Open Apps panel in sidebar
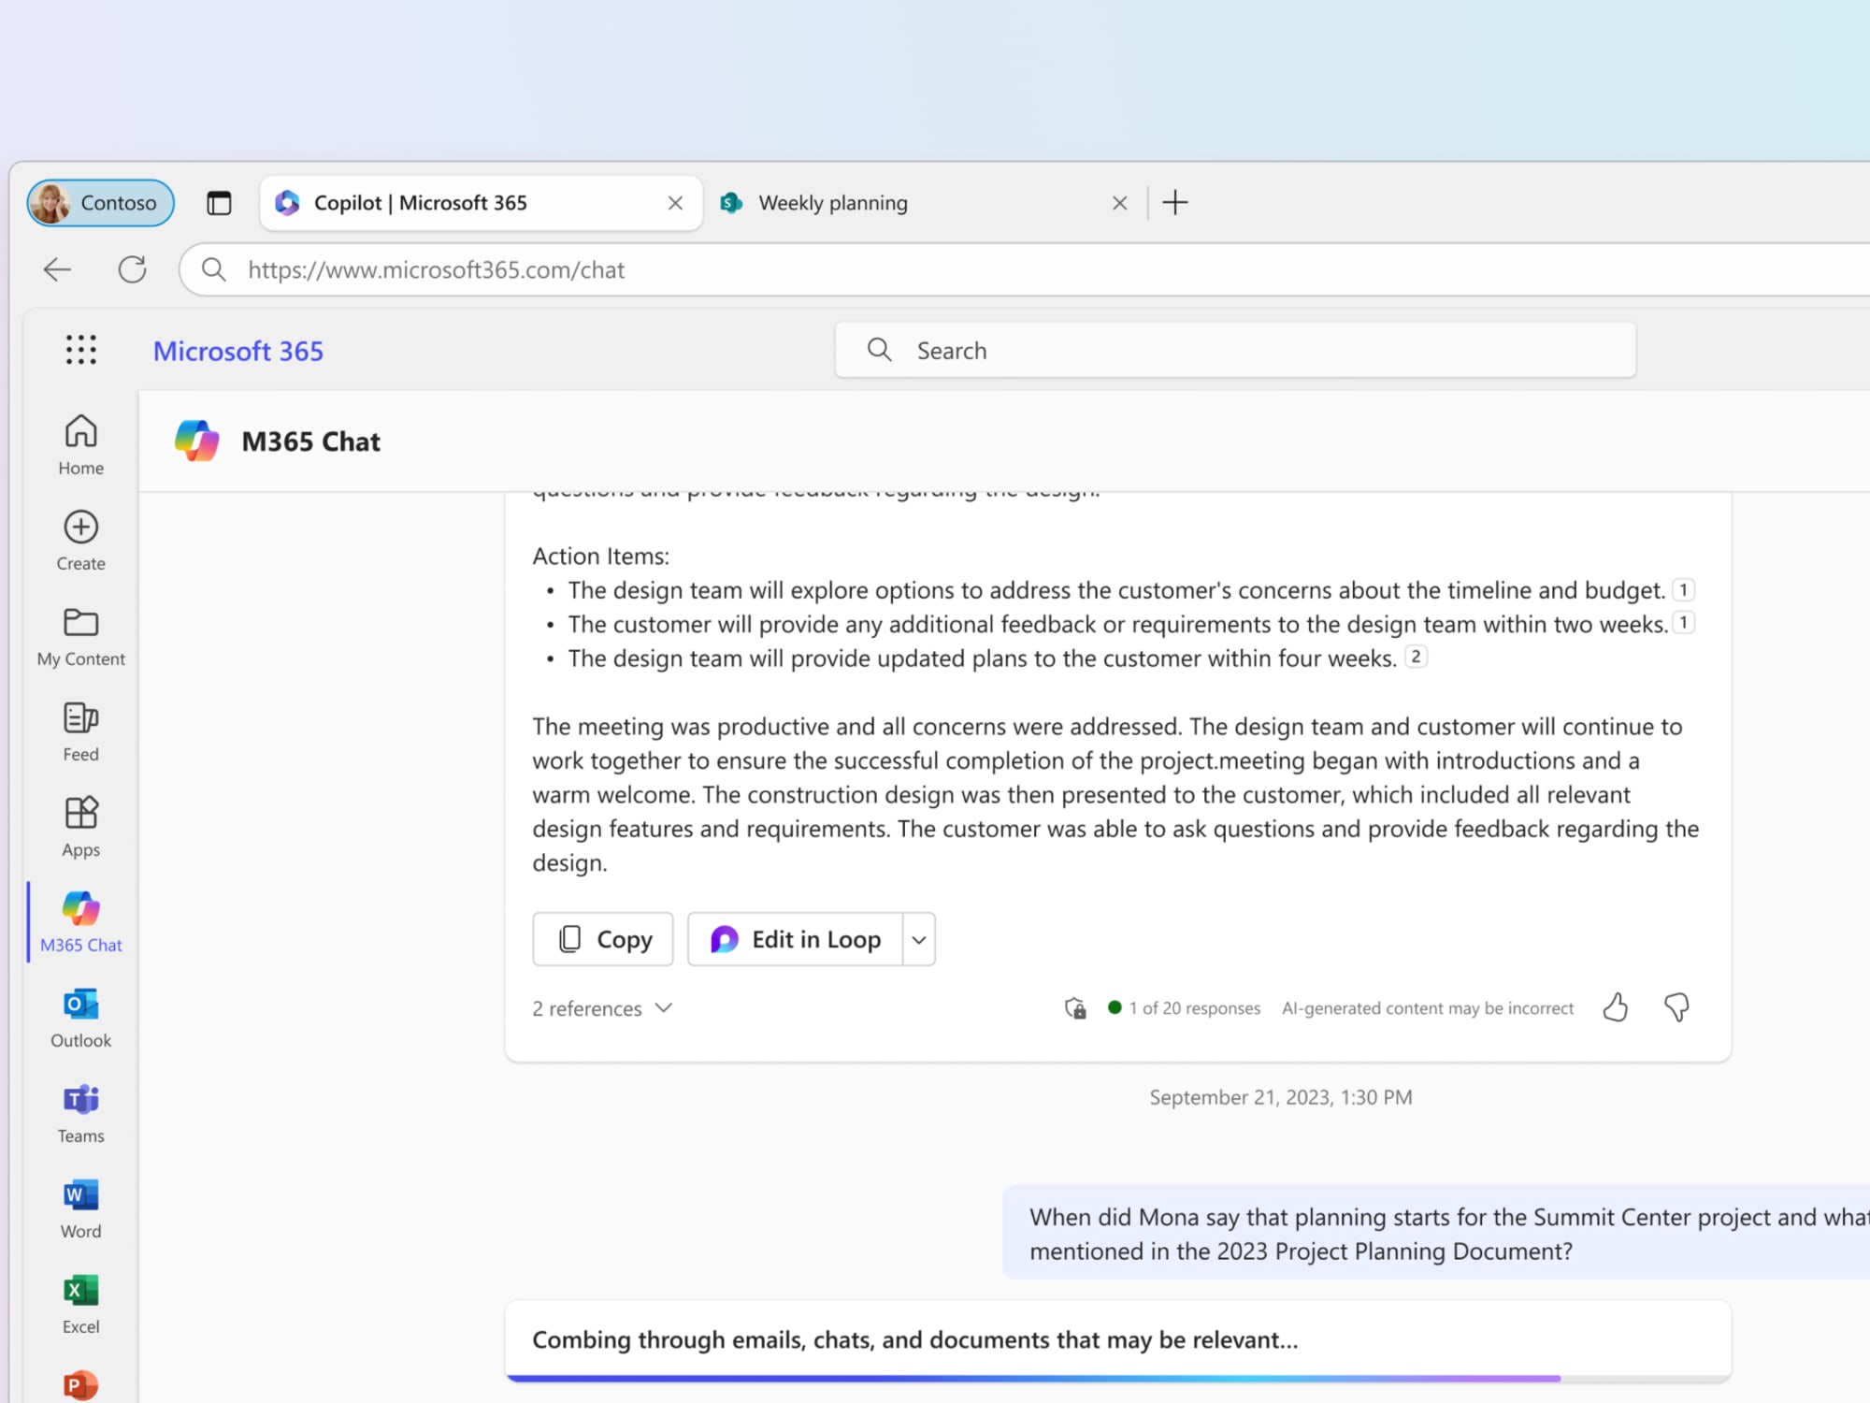 81,825
